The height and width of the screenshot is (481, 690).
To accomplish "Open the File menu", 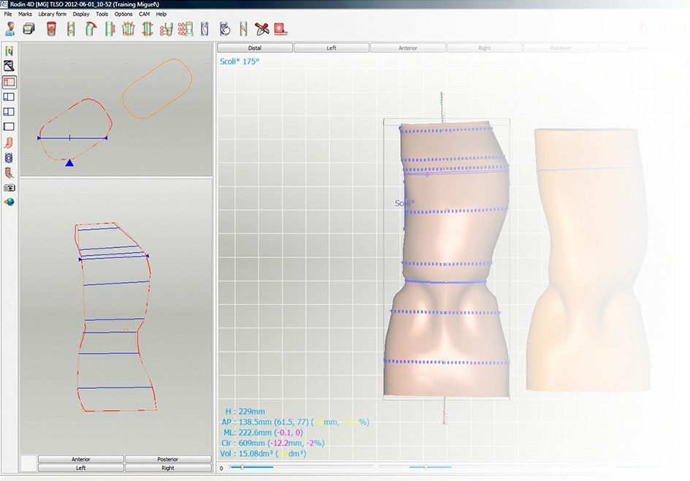I will (8, 14).
